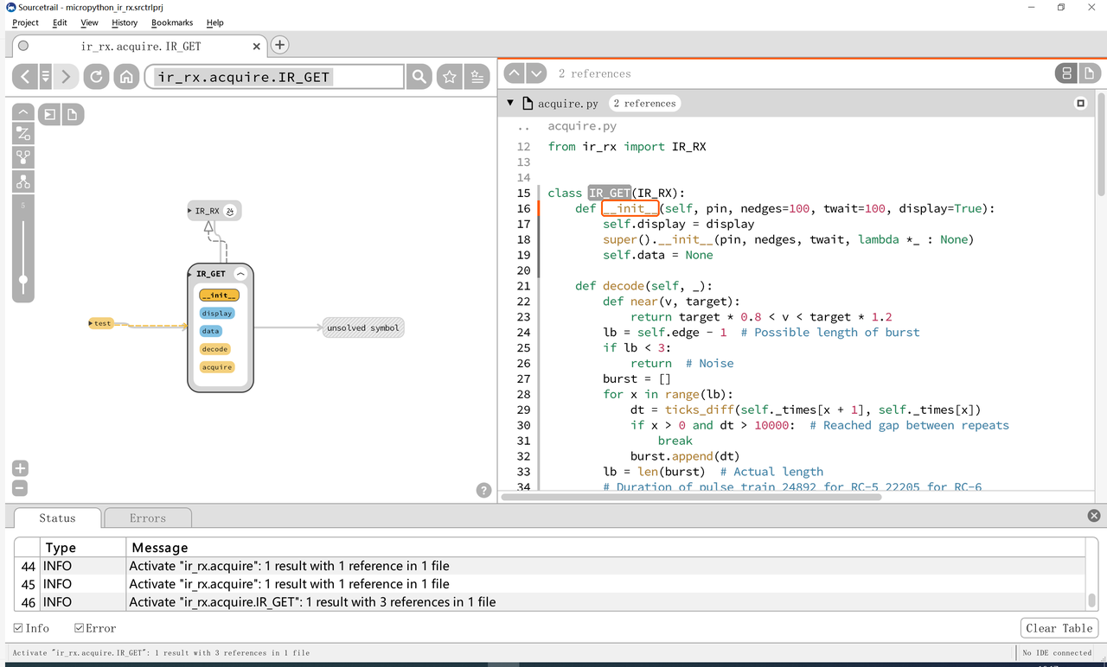
Task: Click the code view horizontal scrollbar
Action: coord(692,497)
